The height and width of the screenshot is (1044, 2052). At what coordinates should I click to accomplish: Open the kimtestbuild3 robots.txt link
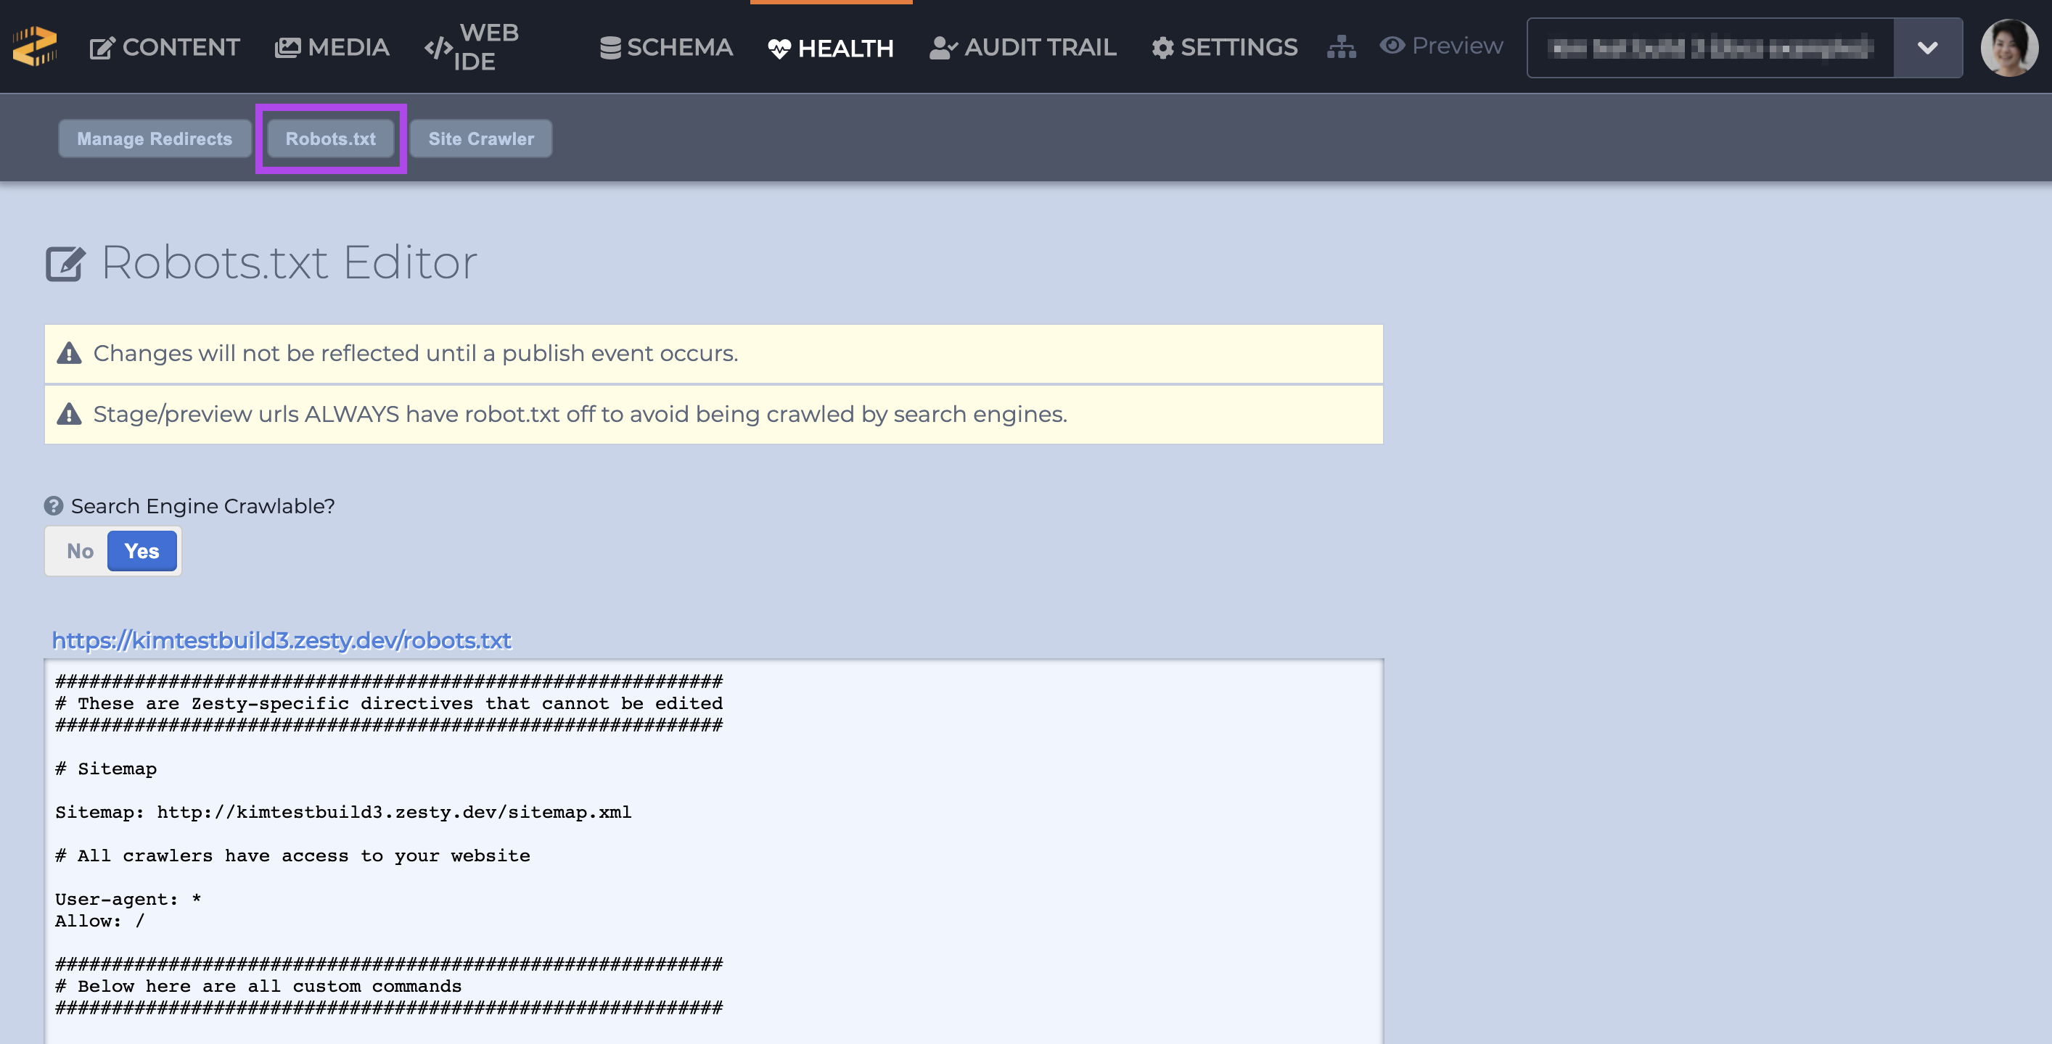click(x=282, y=639)
